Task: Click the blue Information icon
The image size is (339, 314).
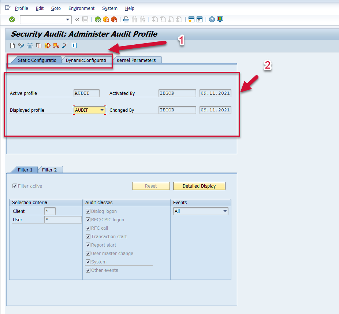Action: (74, 45)
